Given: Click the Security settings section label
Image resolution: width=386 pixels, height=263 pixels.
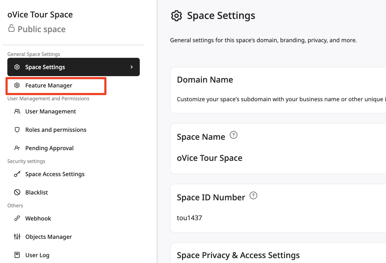Looking at the screenshot, I should (26, 161).
